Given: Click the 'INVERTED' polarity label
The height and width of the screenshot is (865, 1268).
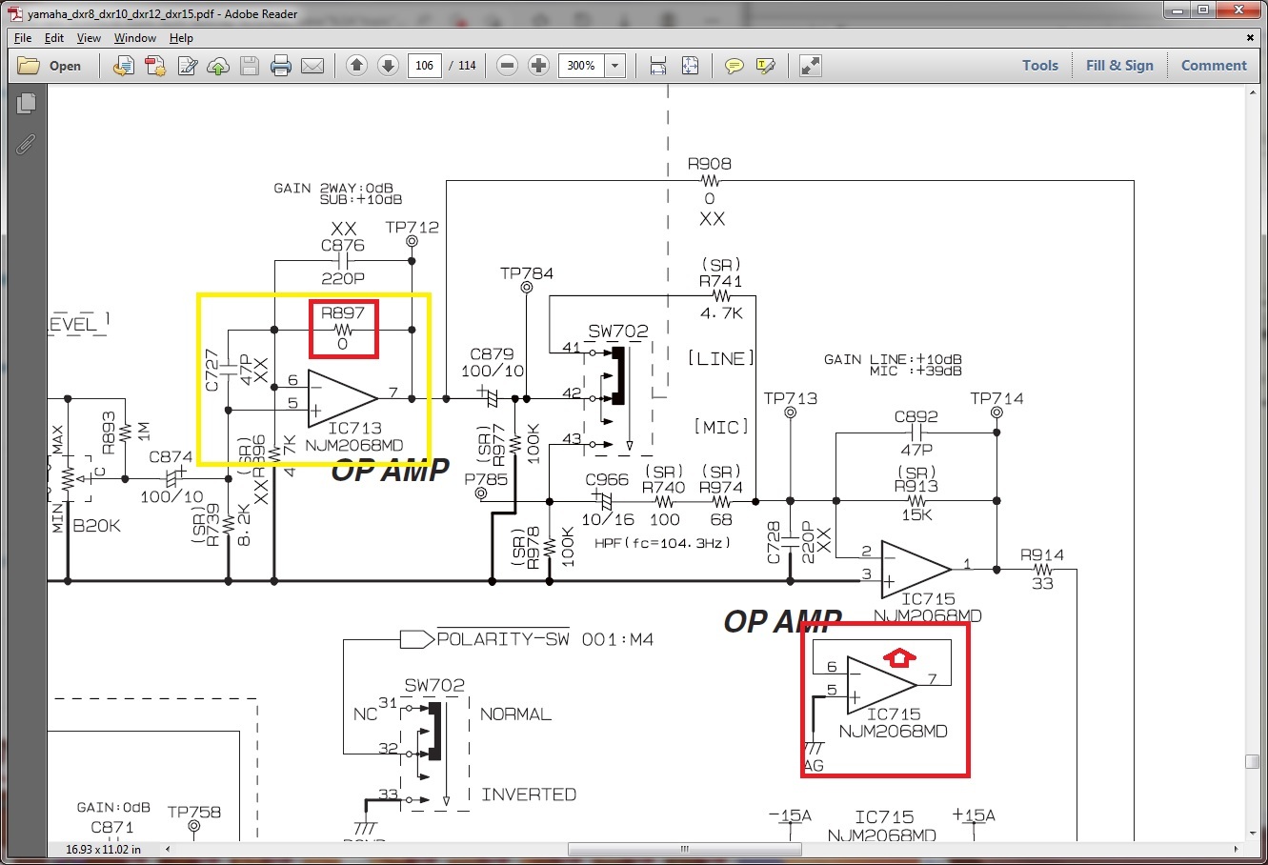Looking at the screenshot, I should tap(529, 795).
